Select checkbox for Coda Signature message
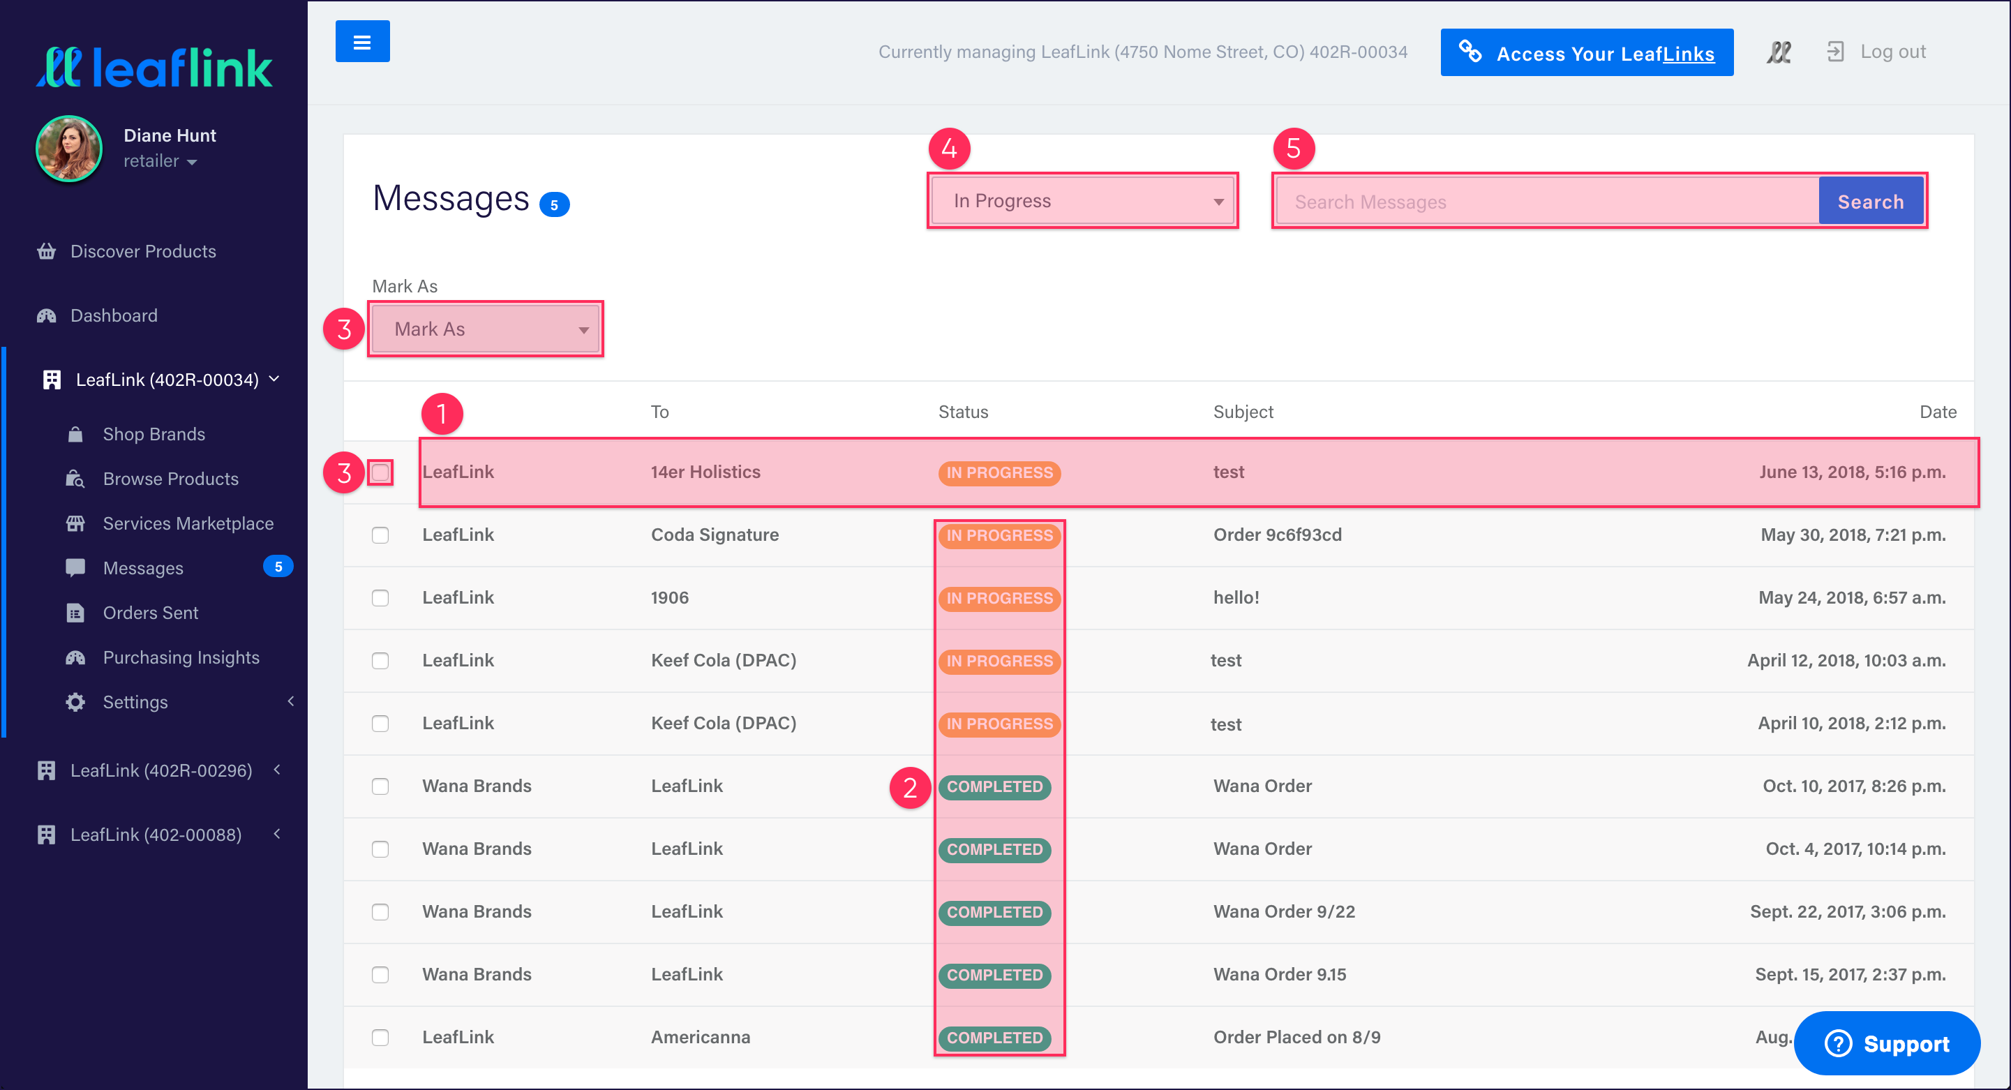The width and height of the screenshot is (2011, 1090). pos(380,535)
